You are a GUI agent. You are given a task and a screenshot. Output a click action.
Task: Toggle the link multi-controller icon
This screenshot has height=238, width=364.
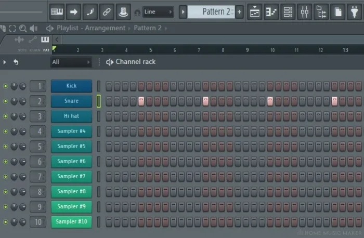click(x=107, y=11)
